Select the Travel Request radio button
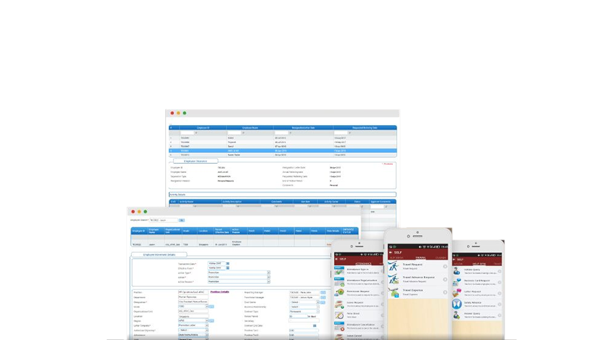605x340 pixels. click(x=445, y=267)
